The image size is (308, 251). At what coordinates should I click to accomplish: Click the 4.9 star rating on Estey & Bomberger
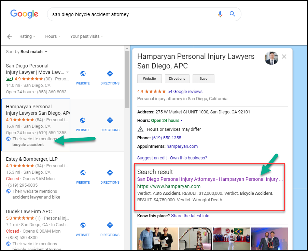coord(20,166)
